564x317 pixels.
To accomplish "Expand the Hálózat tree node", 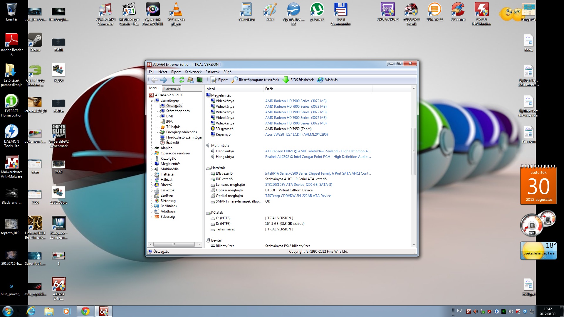I will tap(152, 180).
